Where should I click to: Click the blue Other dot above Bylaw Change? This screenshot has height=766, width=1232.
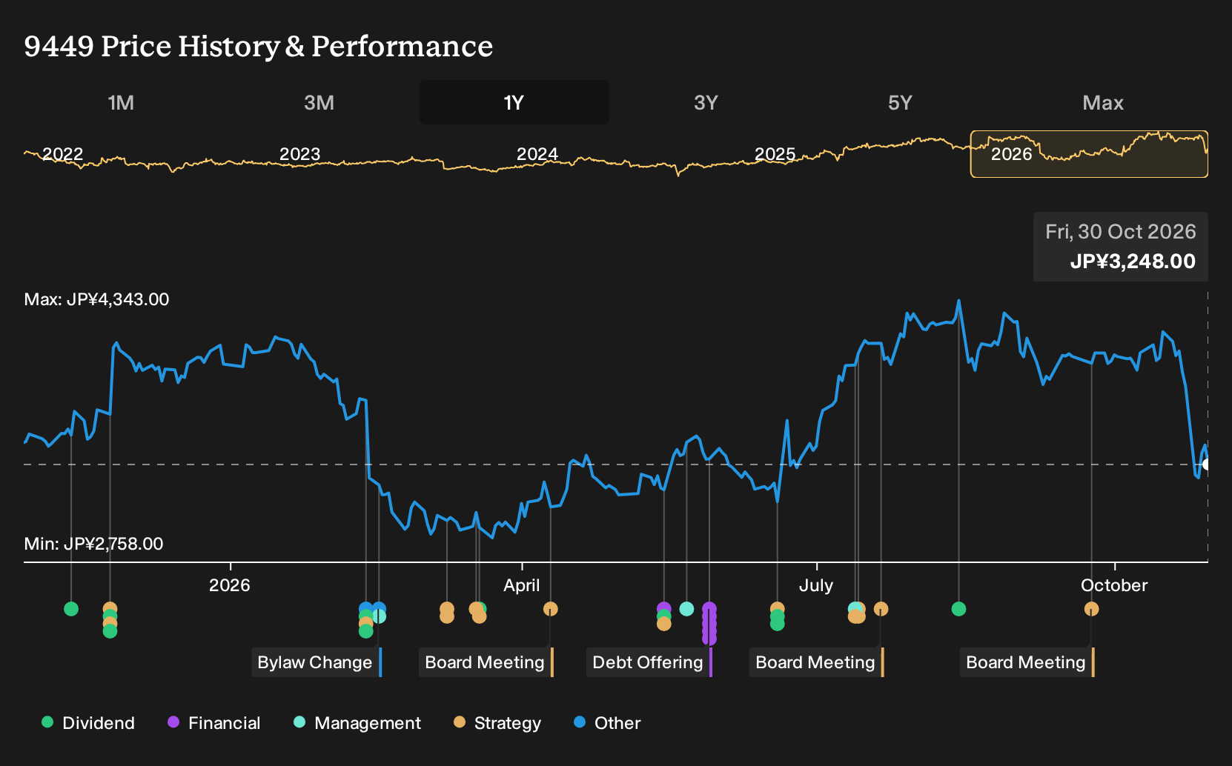(380, 608)
